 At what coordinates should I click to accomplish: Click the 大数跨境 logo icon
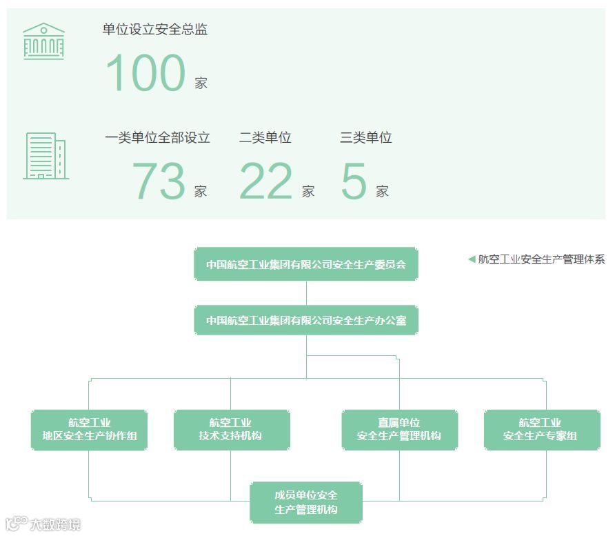(16, 524)
